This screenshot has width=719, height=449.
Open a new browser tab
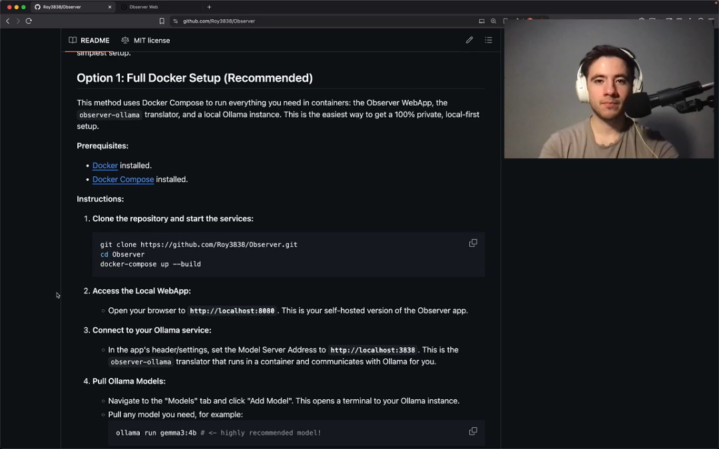pyautogui.click(x=209, y=7)
